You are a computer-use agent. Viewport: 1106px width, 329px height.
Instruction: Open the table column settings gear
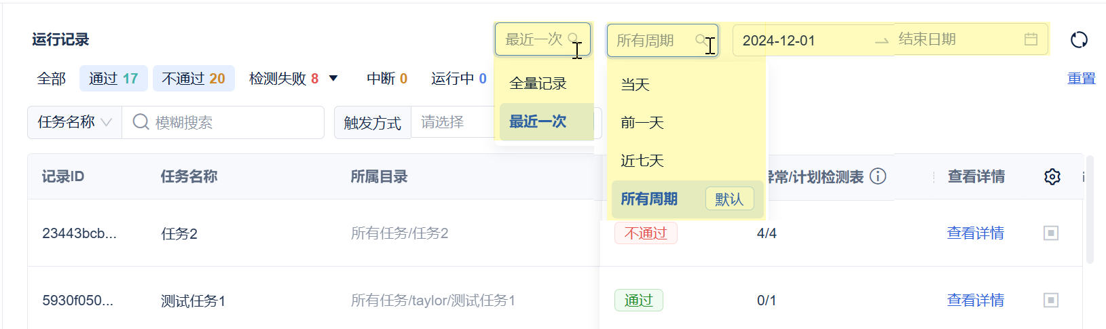click(x=1052, y=177)
